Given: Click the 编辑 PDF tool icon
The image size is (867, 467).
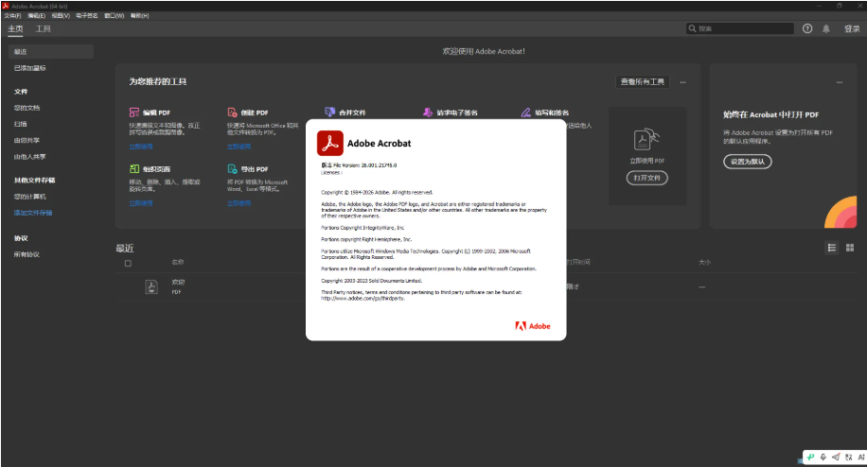Looking at the screenshot, I should 133,112.
